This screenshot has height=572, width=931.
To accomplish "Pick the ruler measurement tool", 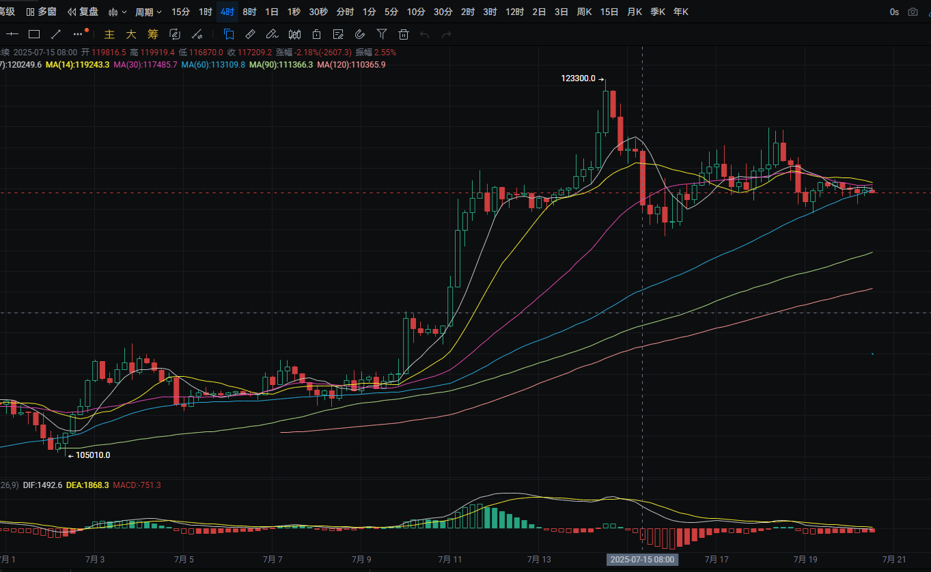I will coord(250,34).
